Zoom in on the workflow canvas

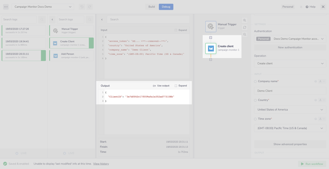(245, 20)
